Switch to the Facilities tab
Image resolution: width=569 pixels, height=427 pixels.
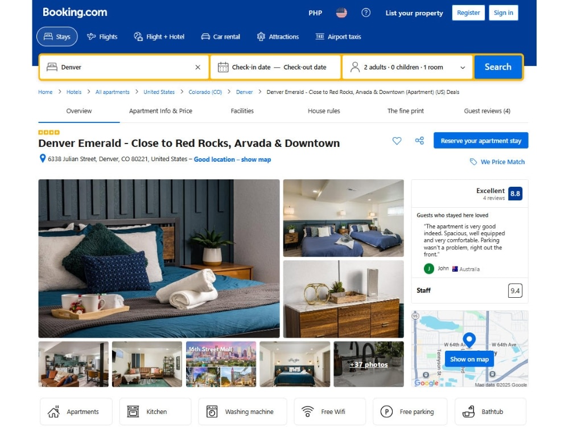click(242, 111)
